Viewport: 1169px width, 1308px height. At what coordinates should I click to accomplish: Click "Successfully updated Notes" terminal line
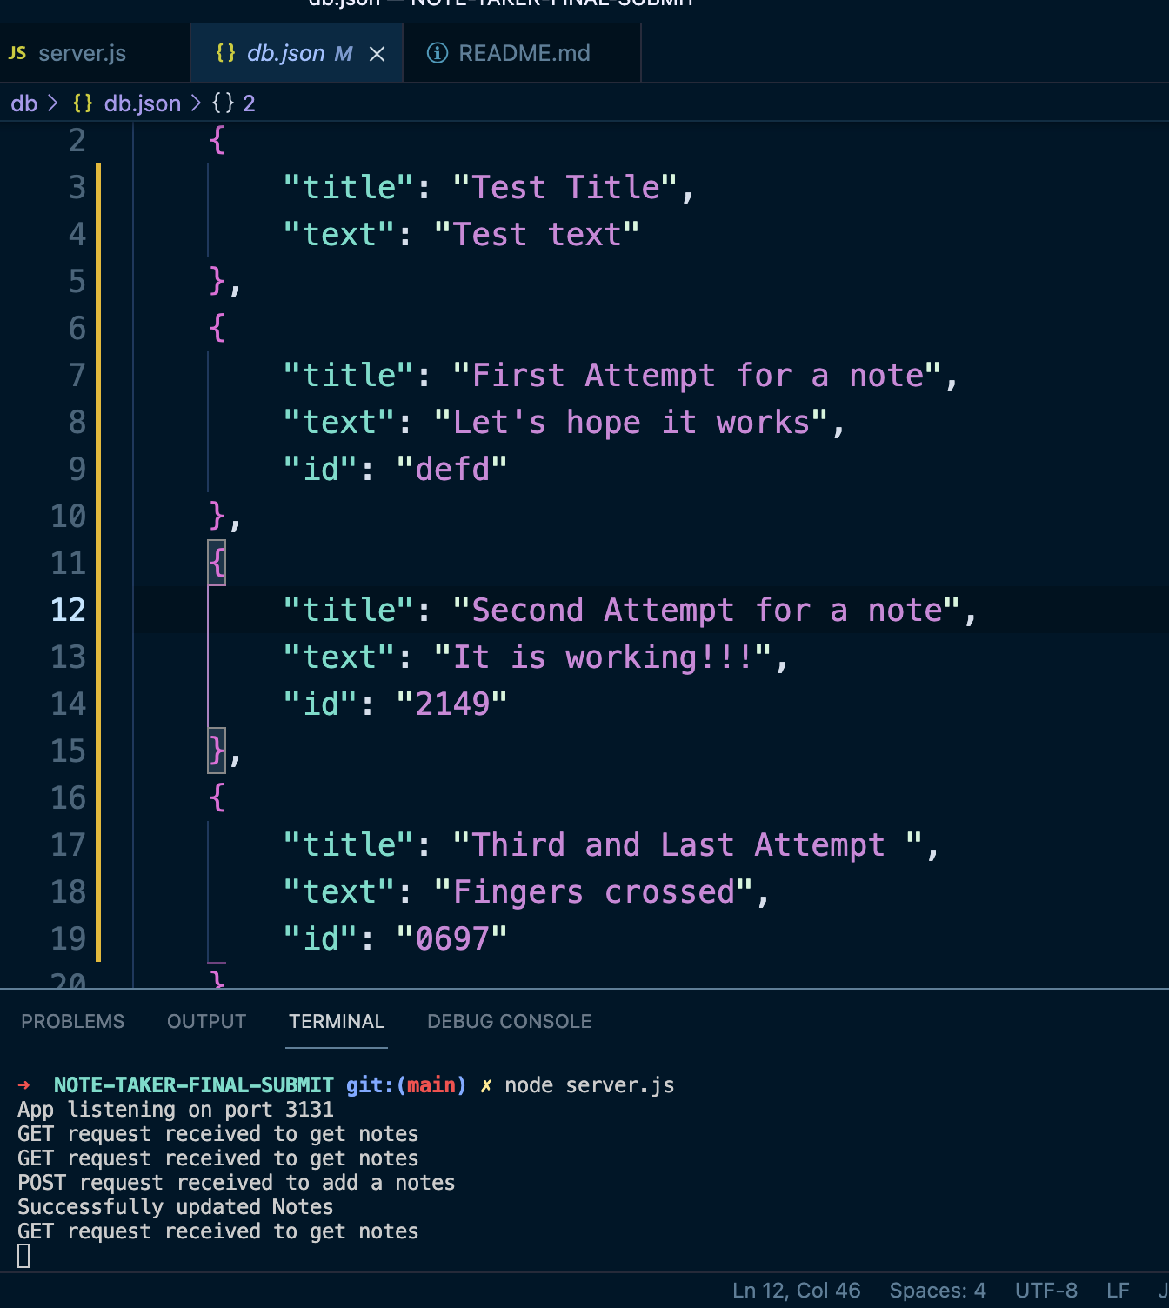coord(176,1207)
